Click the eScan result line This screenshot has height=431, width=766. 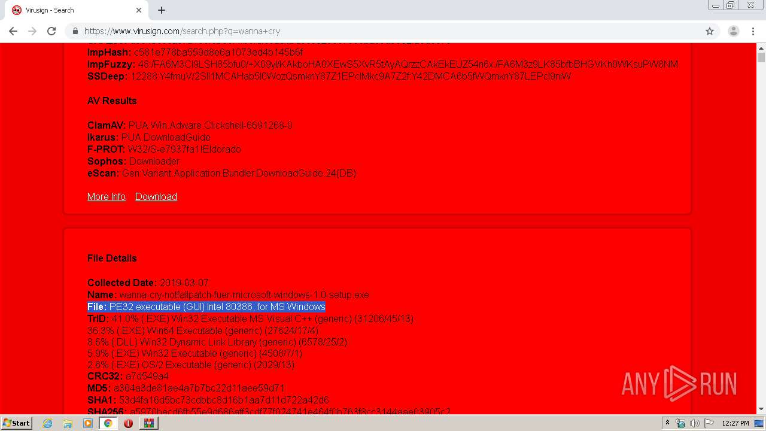222,173
